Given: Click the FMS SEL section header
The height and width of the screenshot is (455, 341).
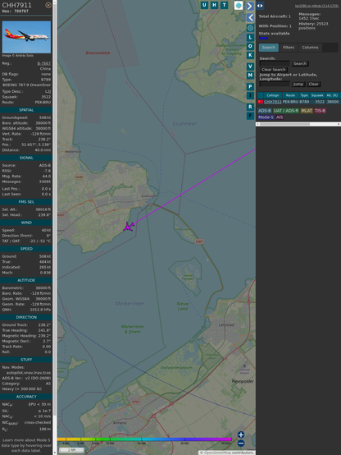Looking at the screenshot, I should pyautogui.click(x=26, y=202).
